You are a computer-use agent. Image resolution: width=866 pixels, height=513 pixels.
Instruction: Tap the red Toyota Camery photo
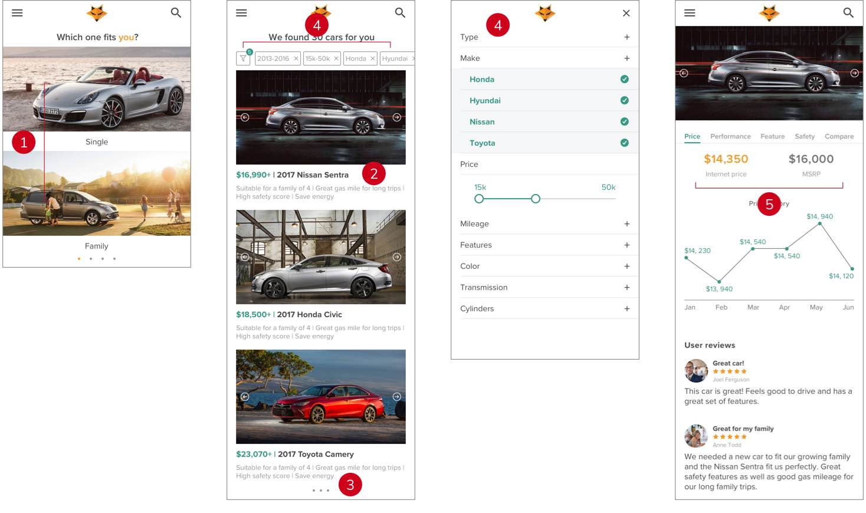coord(321,397)
